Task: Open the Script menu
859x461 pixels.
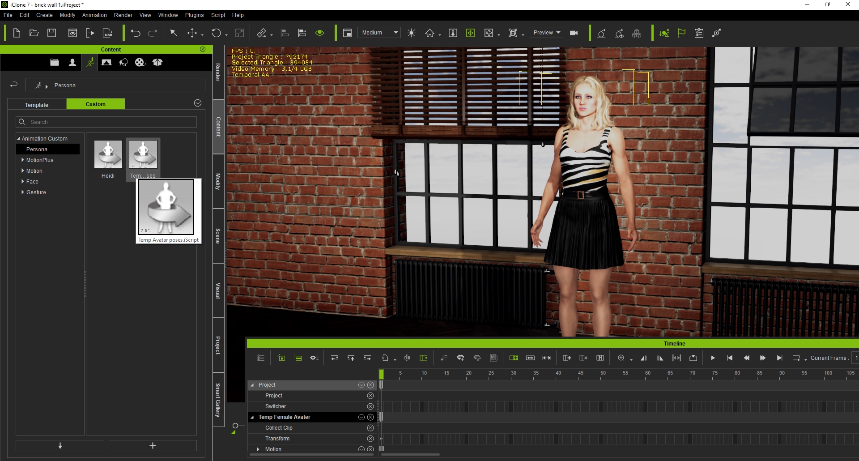Action: [x=218, y=15]
